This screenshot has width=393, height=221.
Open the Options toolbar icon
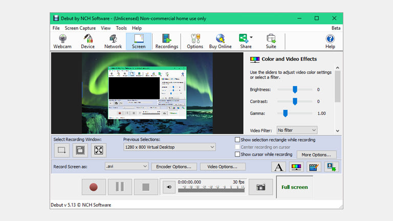(195, 41)
